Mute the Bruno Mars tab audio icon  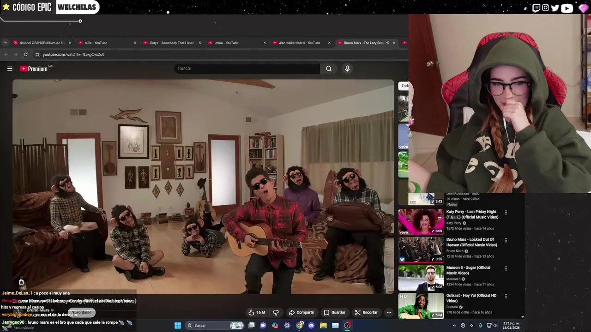tap(387, 43)
